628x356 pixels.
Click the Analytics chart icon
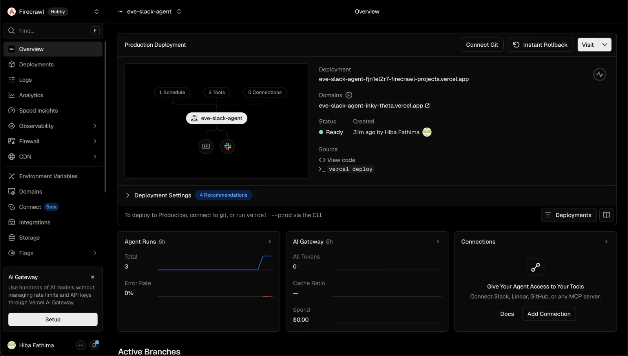coord(12,95)
